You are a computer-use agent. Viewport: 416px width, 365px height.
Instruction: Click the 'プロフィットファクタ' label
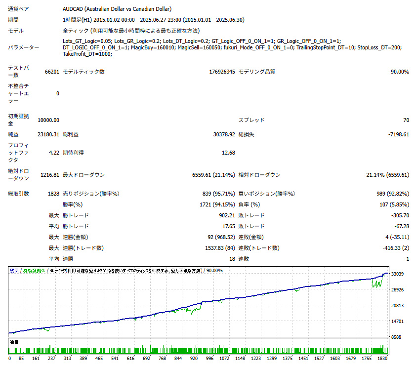coord(18,153)
